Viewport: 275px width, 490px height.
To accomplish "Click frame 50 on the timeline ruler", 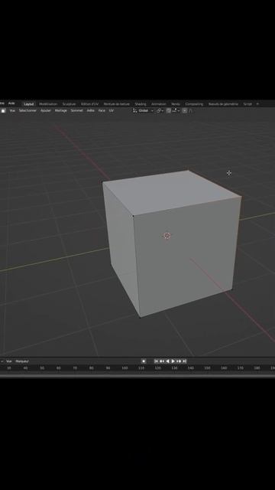I will [x=42, y=368].
